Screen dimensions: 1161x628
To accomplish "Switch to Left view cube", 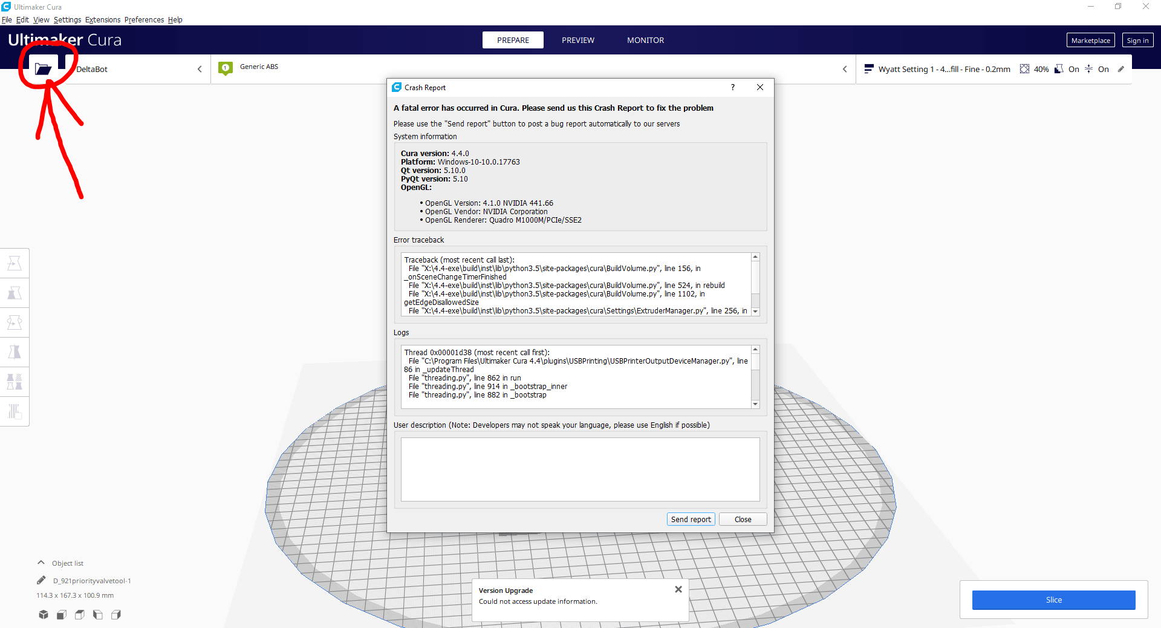I will click(98, 615).
